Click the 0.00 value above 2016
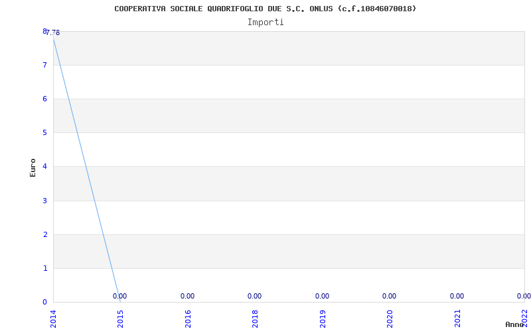Screen dimensions: 531x331 pos(187,296)
